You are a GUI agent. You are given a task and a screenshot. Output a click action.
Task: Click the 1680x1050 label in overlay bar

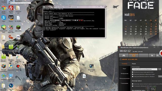57,20
